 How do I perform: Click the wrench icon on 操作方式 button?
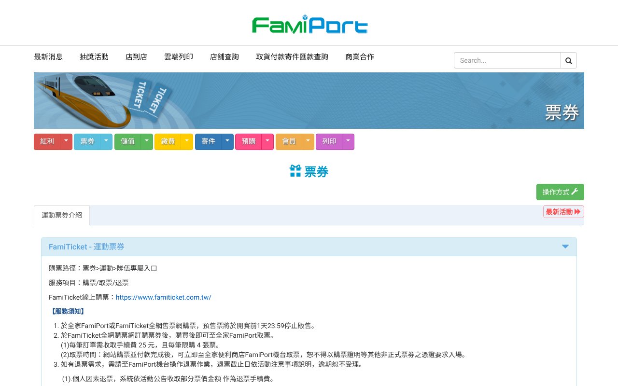(x=574, y=192)
